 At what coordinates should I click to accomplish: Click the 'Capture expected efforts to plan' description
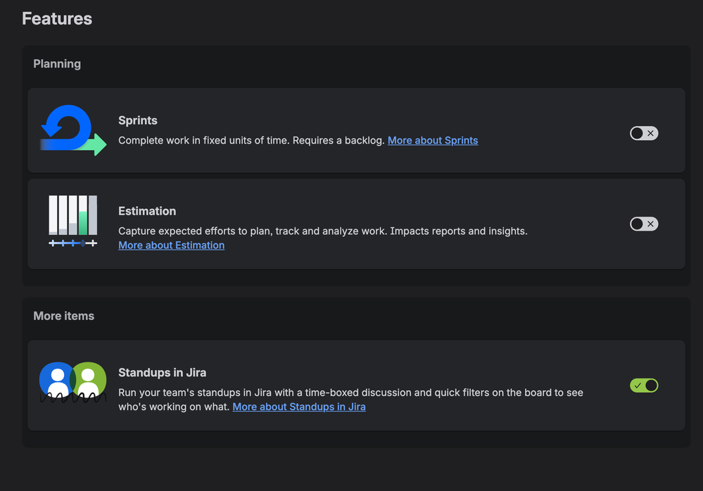[x=323, y=231]
